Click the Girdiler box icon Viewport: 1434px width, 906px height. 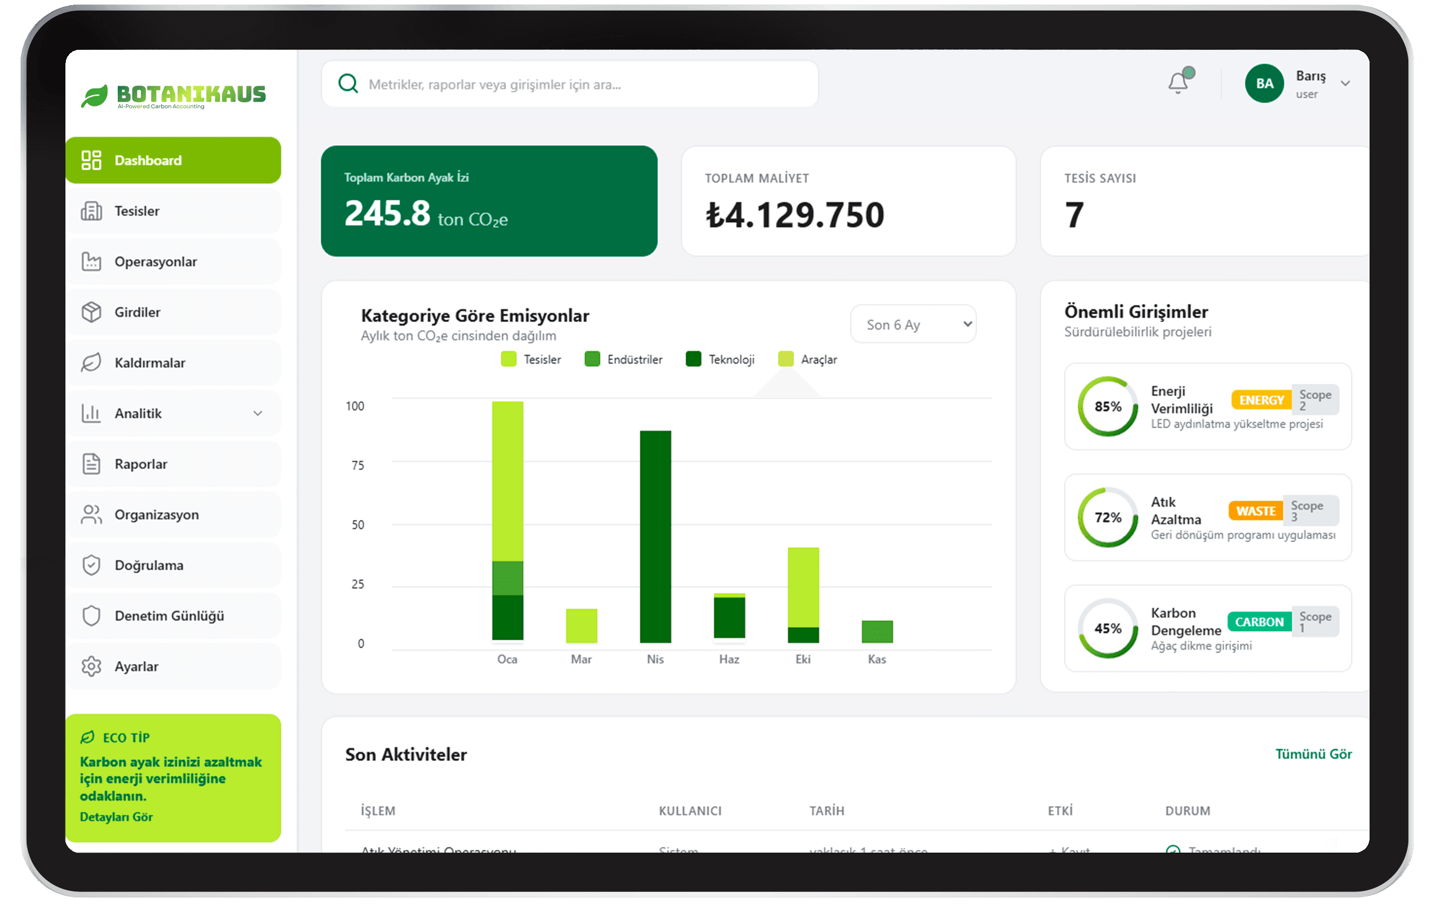92,312
